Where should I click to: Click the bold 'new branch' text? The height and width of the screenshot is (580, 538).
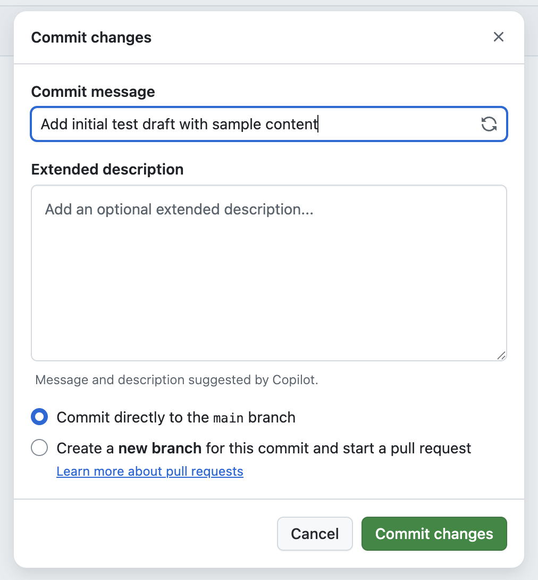[x=159, y=449]
